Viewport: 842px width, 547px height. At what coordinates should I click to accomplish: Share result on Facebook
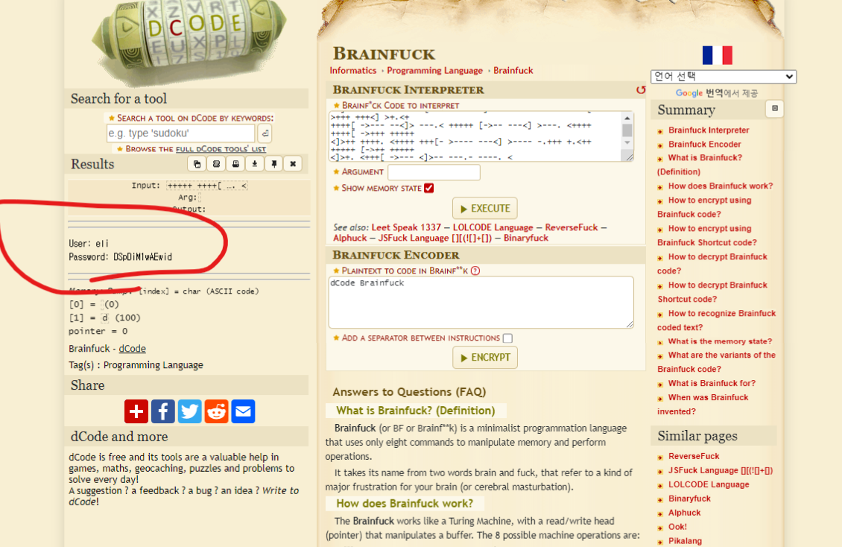click(x=162, y=411)
